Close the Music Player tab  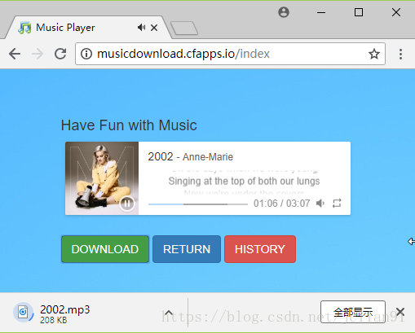point(154,28)
